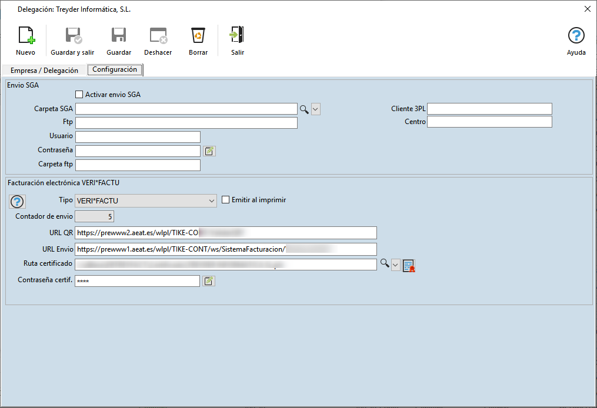Image resolution: width=597 pixels, height=408 pixels.
Task: Select the Configuración tab
Action: (115, 69)
